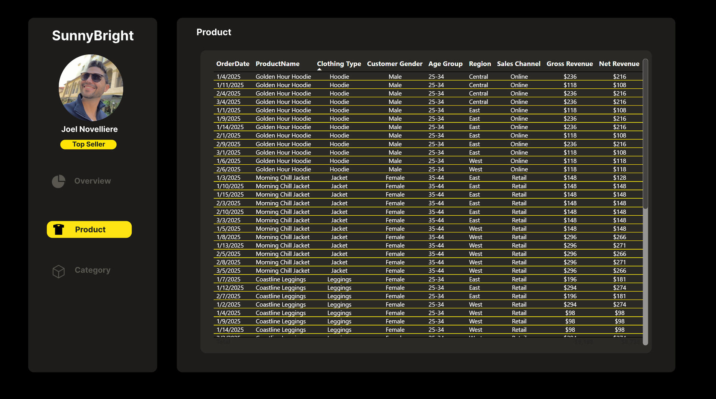Click the Age Group column header

445,64
